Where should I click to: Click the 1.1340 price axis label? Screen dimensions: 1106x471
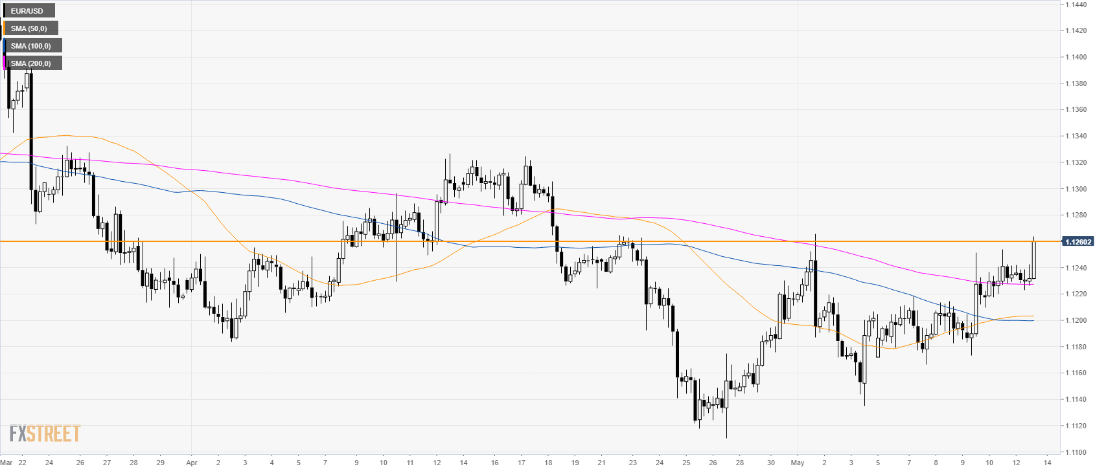point(1076,136)
